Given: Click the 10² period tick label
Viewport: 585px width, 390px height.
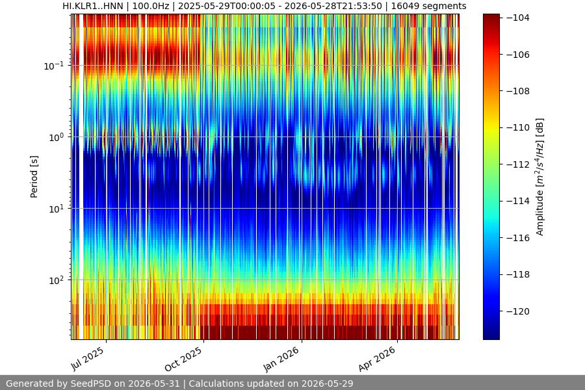Looking at the screenshot, I should point(57,280).
